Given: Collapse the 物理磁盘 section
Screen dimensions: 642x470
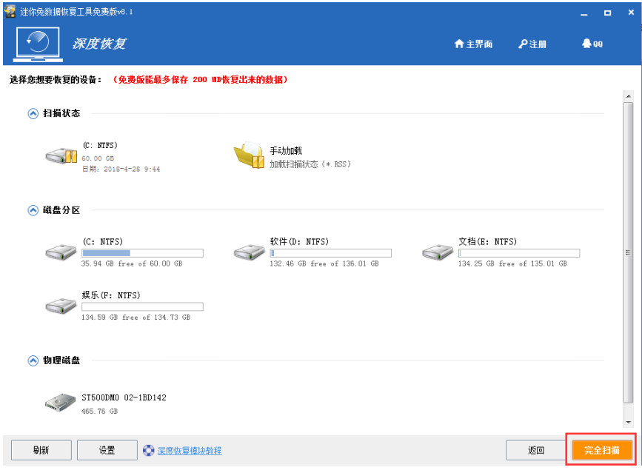Looking at the screenshot, I should (33, 360).
